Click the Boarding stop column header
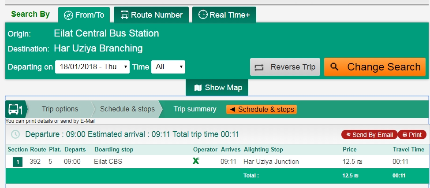This screenshot has width=430, height=188. pos(114,149)
